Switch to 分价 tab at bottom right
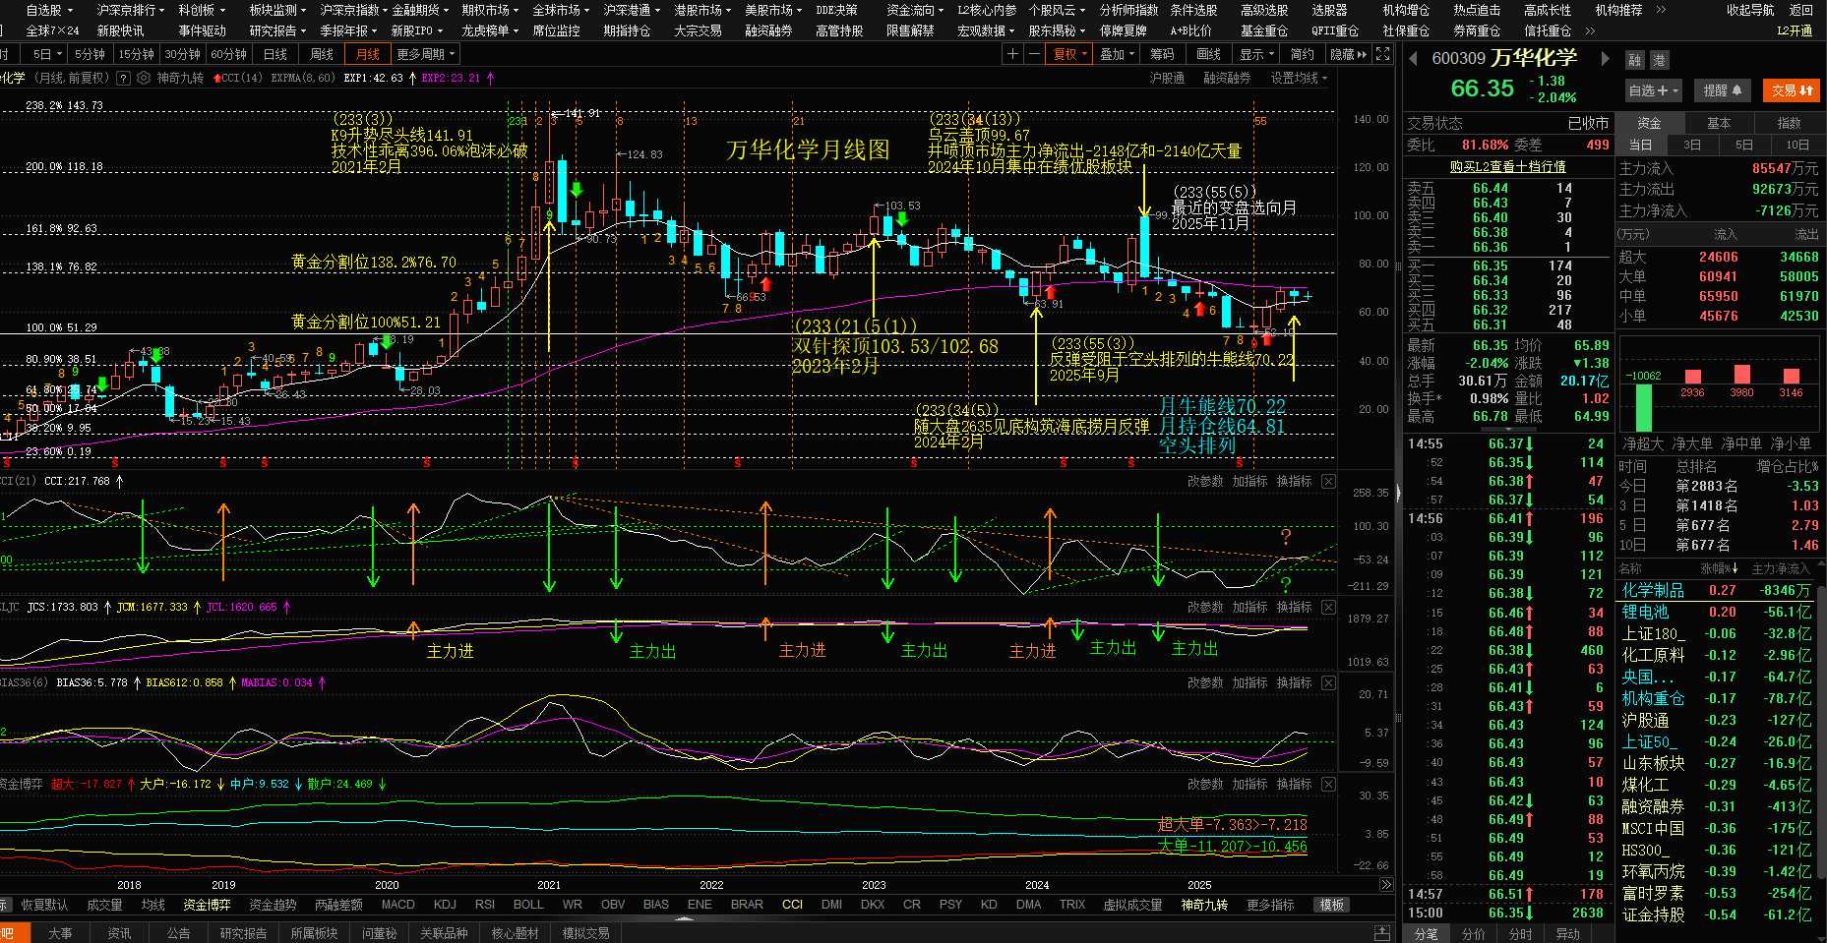The width and height of the screenshot is (1827, 943). point(1473,934)
